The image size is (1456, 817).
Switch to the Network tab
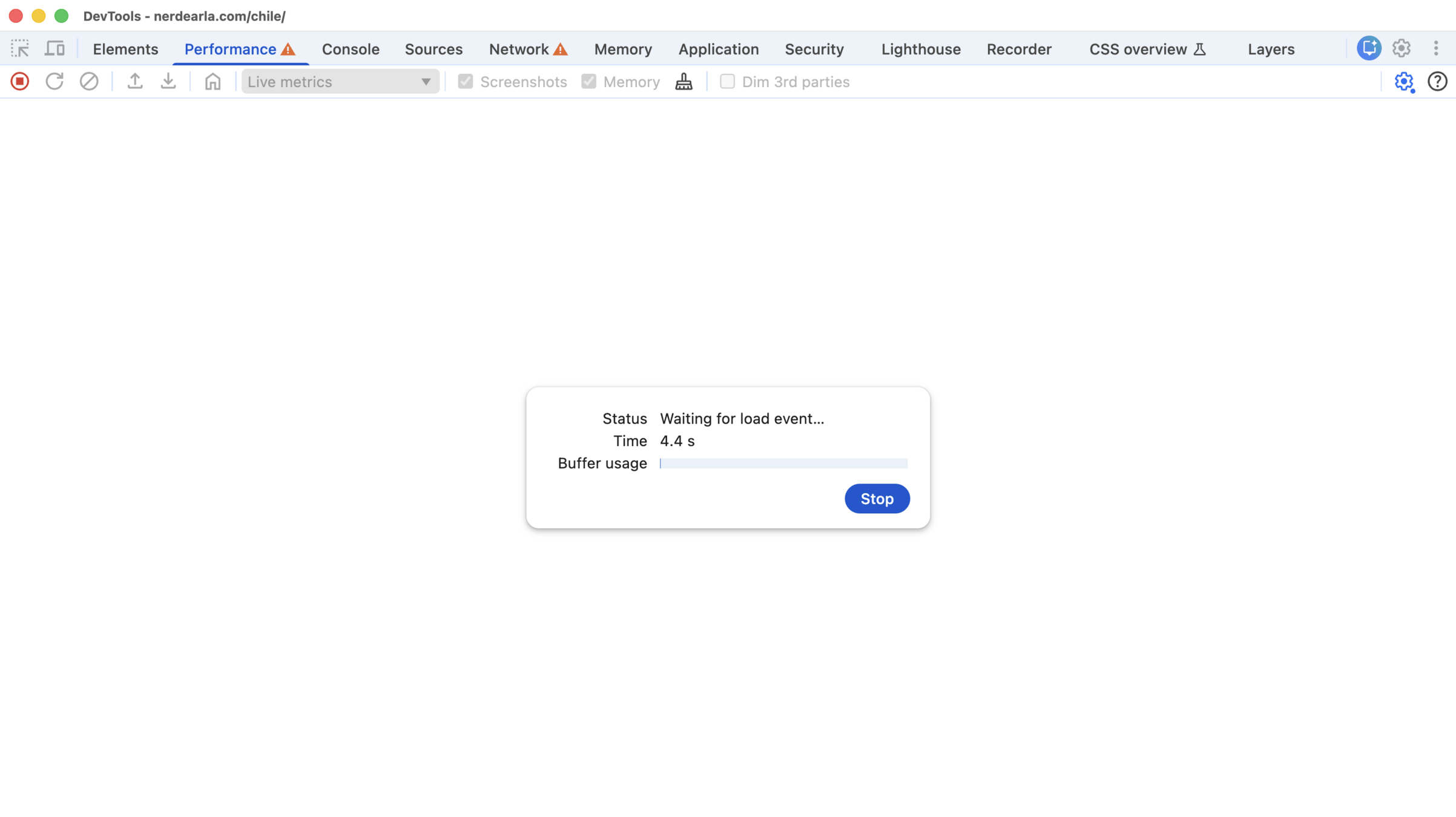point(519,49)
